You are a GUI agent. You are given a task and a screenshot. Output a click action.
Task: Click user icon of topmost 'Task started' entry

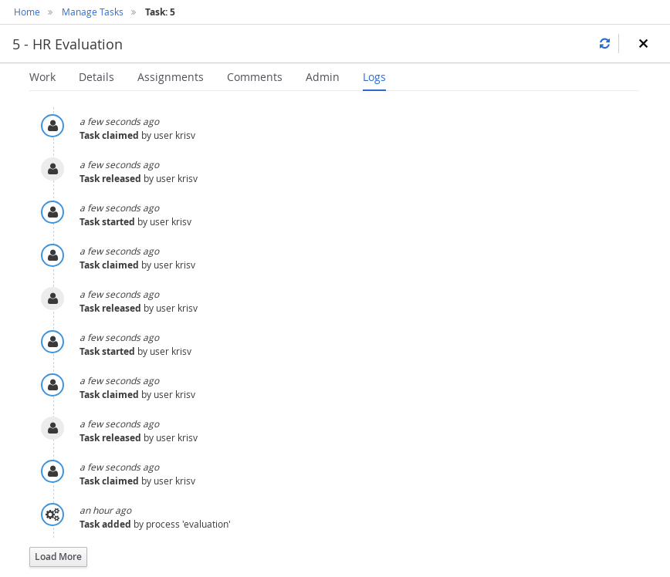pyautogui.click(x=52, y=211)
